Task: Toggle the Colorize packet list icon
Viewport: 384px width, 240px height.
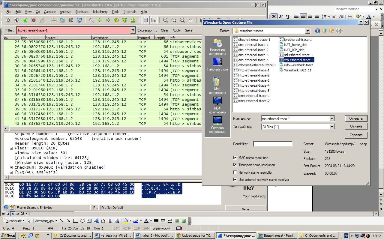Action: (x=145, y=20)
